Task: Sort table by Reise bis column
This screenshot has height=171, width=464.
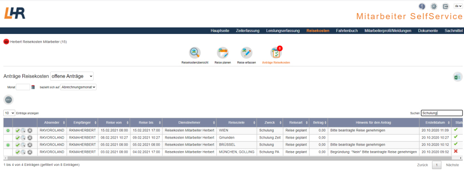Action: (x=146, y=122)
